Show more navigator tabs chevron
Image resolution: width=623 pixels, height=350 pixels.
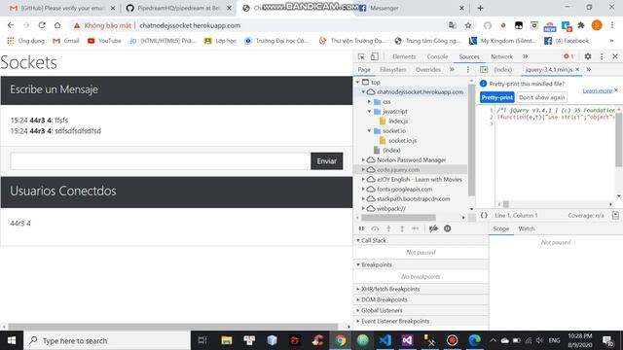(452, 69)
